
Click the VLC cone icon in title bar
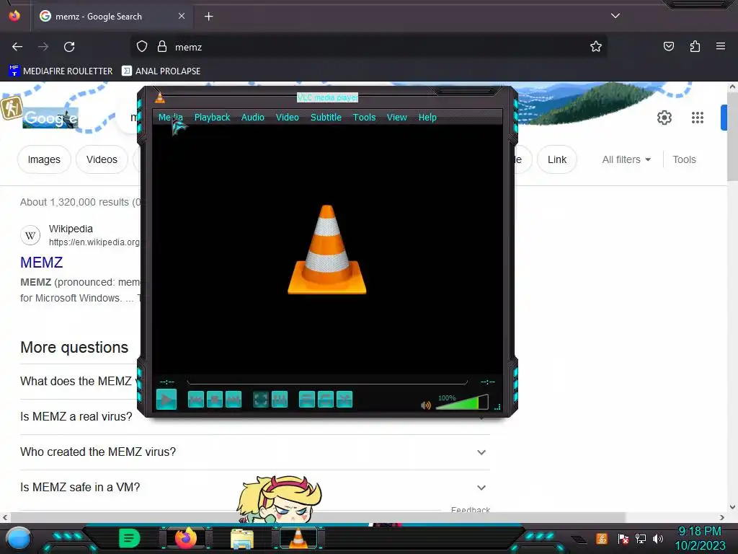coord(160,97)
